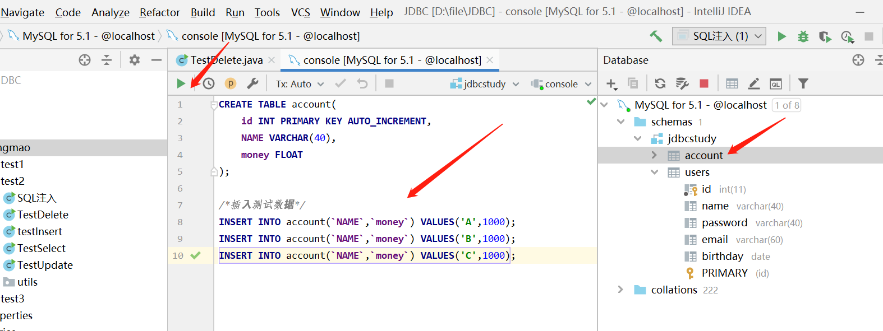Open the Navigate menu
This screenshot has height=331, width=883.
click(x=22, y=12)
